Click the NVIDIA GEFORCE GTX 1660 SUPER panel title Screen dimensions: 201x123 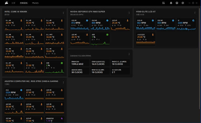[x=88, y=12]
